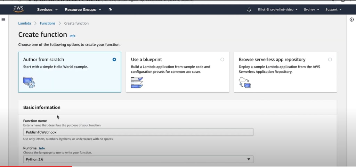Click the blueprint checklist icon
Image resolution: width=356 pixels, height=167 pixels.
137,82
